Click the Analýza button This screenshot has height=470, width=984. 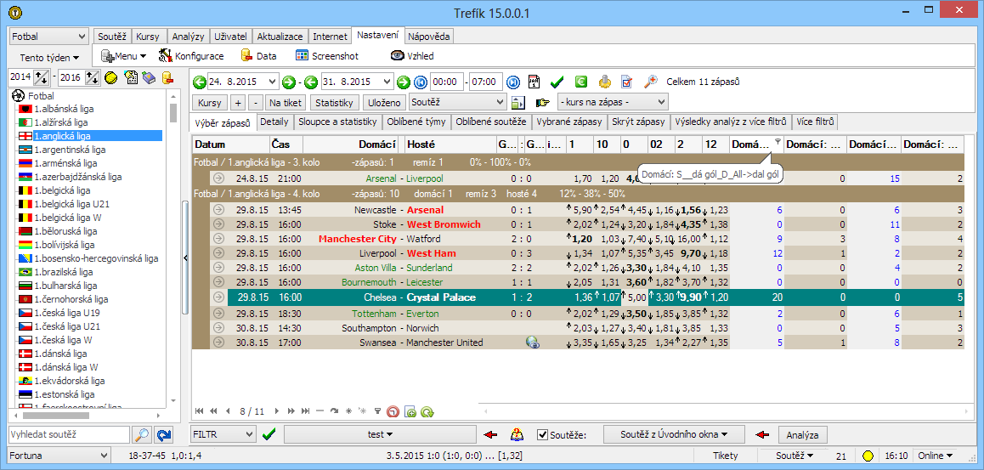(802, 435)
